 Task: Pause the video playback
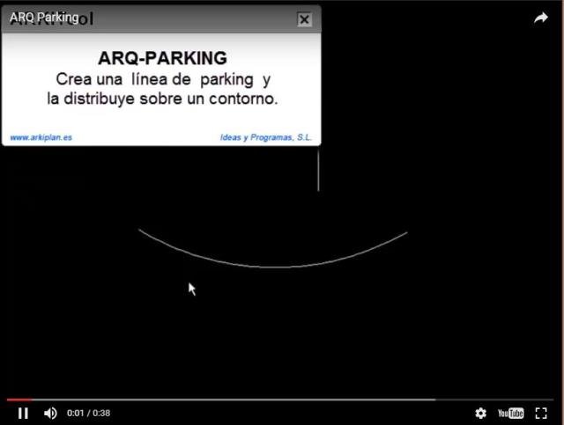pyautogui.click(x=24, y=414)
